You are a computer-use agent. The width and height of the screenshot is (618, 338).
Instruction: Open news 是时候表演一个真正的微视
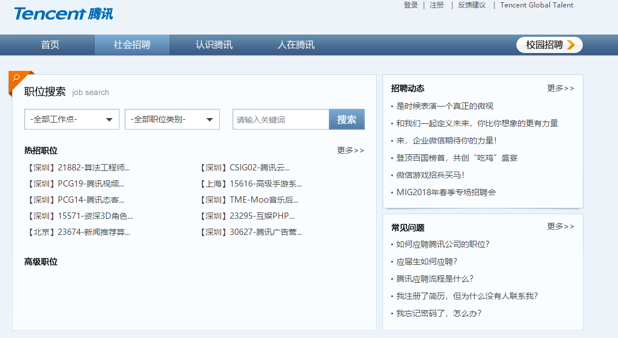click(x=444, y=106)
